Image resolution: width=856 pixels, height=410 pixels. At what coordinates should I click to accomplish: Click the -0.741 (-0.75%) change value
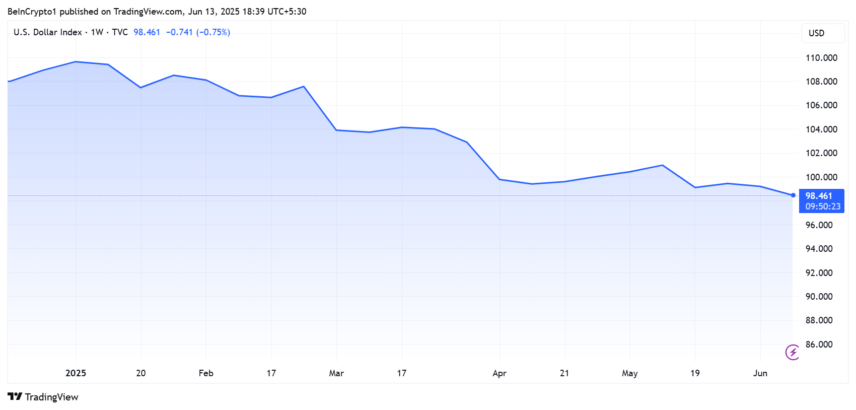(x=198, y=32)
